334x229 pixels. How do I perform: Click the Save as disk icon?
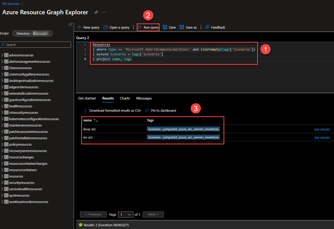(182, 27)
